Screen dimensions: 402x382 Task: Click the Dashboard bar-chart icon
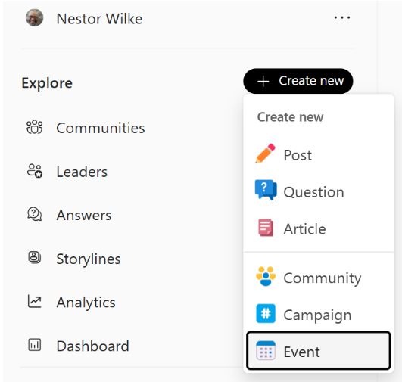click(x=35, y=345)
